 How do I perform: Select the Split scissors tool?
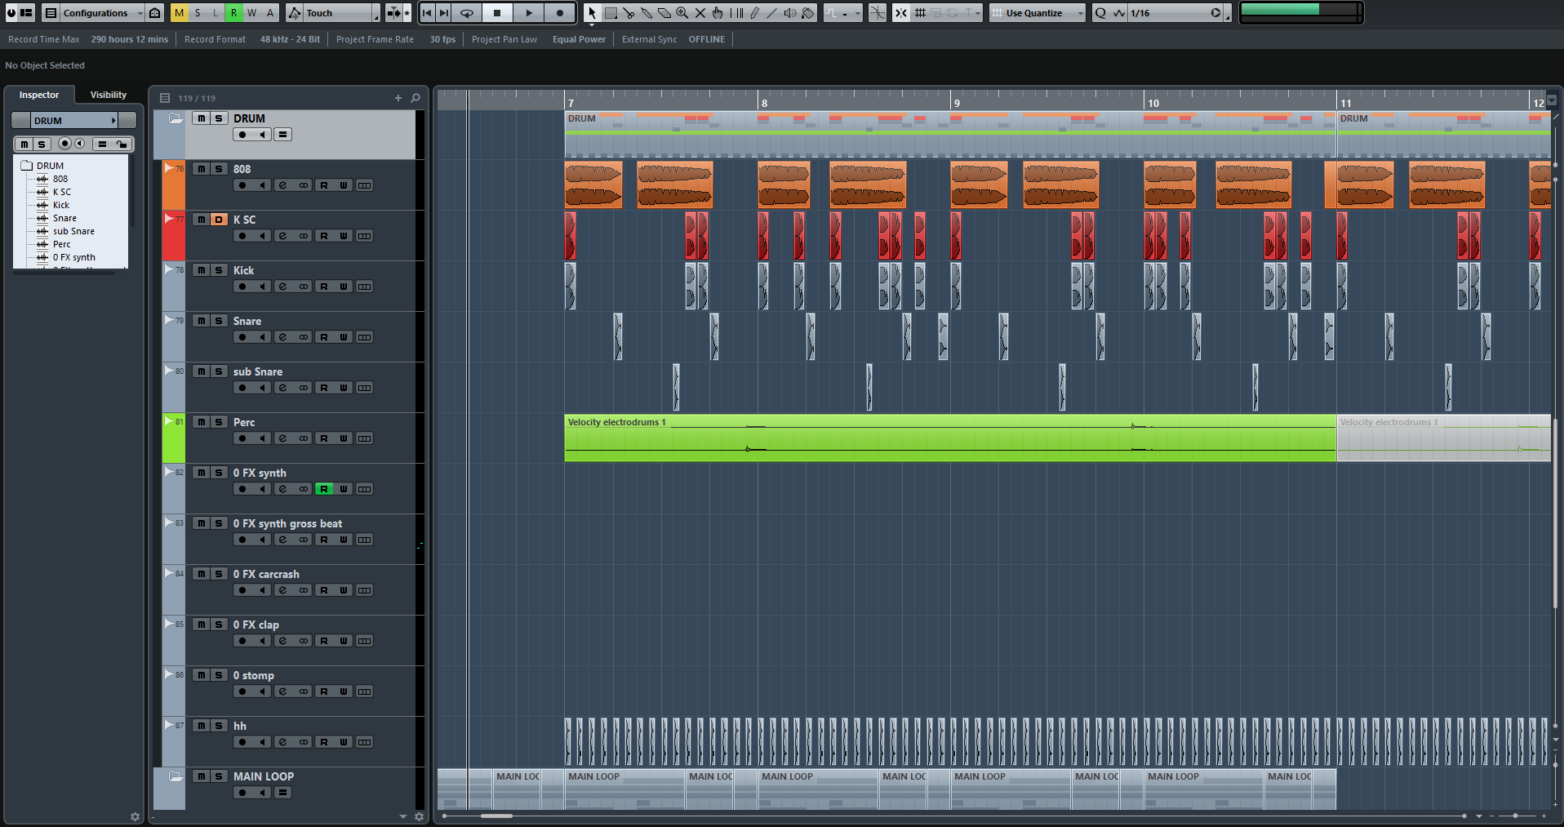[x=629, y=13]
